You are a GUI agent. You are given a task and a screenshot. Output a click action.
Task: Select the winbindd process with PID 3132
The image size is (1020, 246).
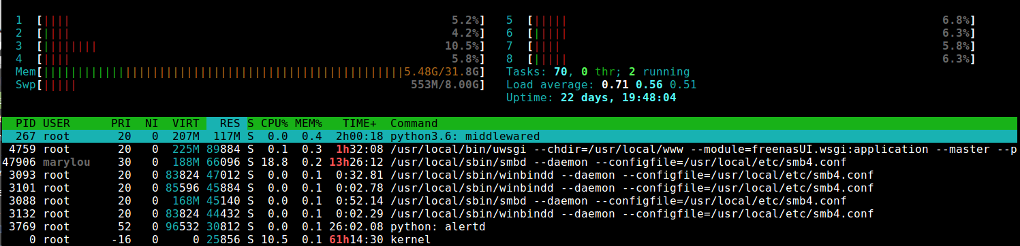click(510, 214)
